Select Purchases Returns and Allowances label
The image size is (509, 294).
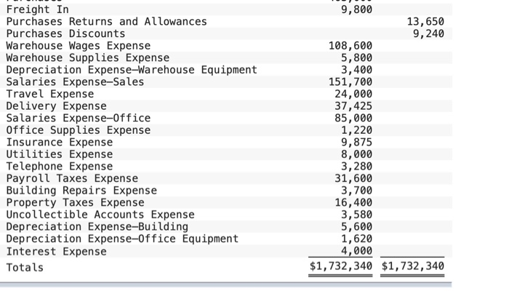[106, 21]
